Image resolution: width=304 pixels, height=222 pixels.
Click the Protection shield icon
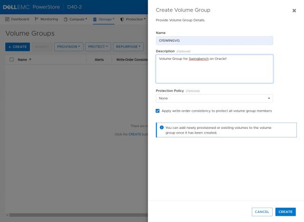click(x=122, y=19)
